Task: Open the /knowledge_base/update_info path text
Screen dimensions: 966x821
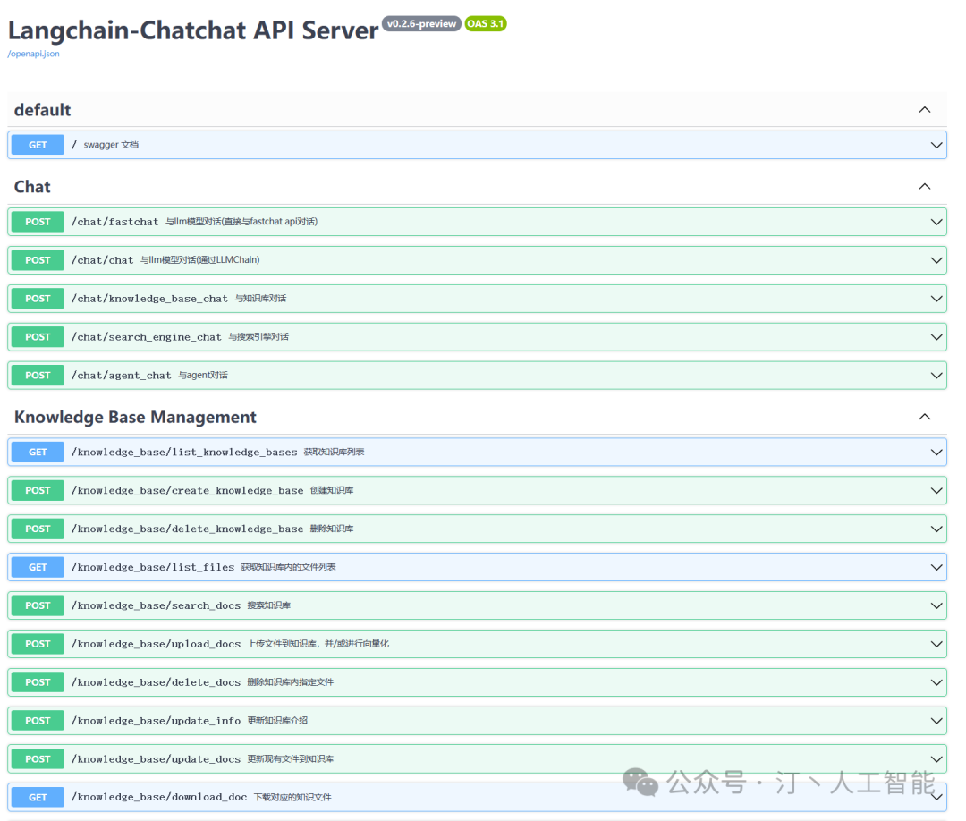Action: coord(156,721)
